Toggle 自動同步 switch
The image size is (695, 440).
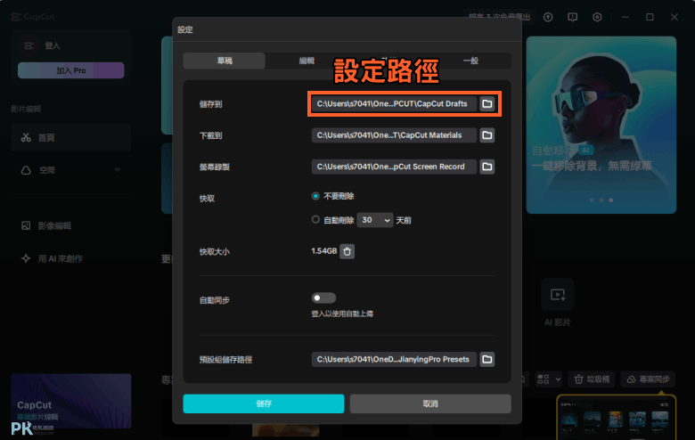[323, 297]
